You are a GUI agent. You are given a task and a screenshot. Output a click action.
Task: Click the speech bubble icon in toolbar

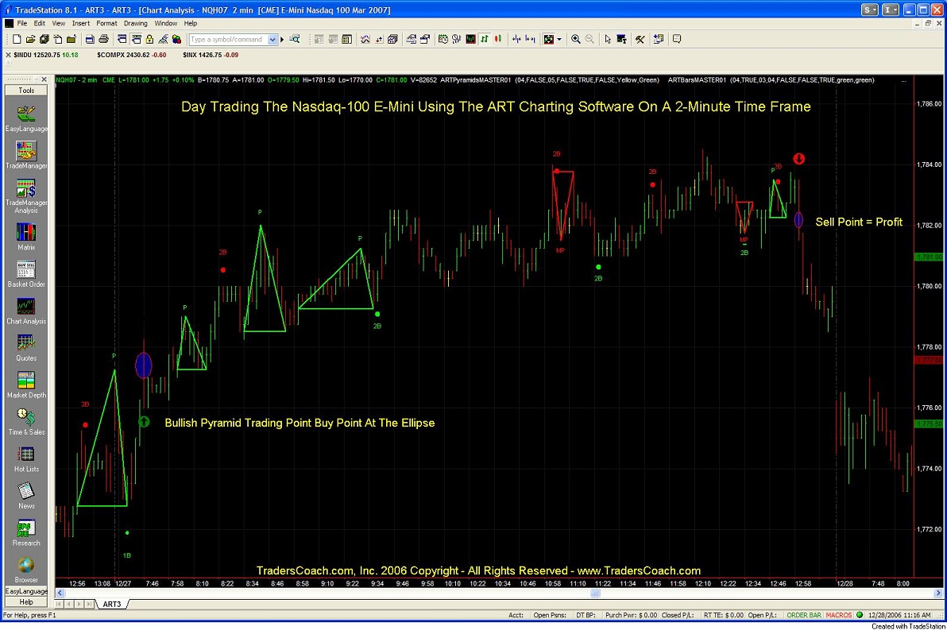pos(677,39)
